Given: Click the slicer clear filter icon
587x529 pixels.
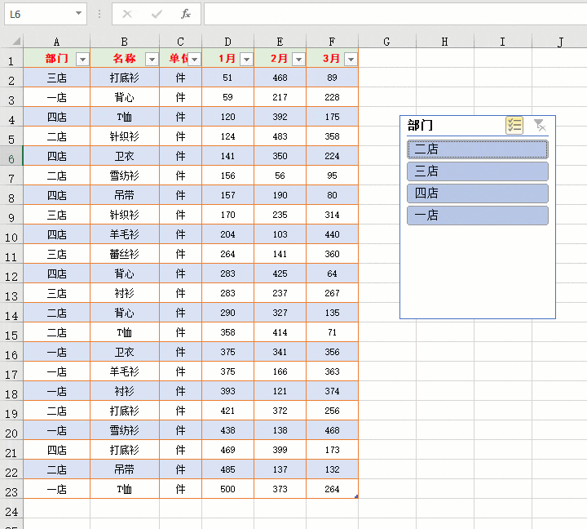Looking at the screenshot, I should [x=539, y=125].
